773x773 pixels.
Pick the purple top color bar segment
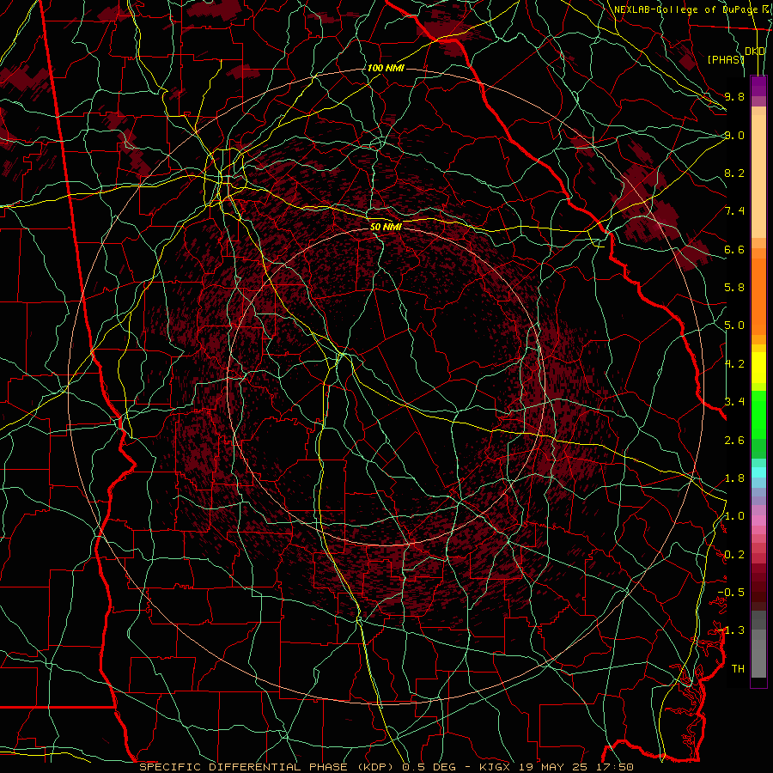click(758, 86)
